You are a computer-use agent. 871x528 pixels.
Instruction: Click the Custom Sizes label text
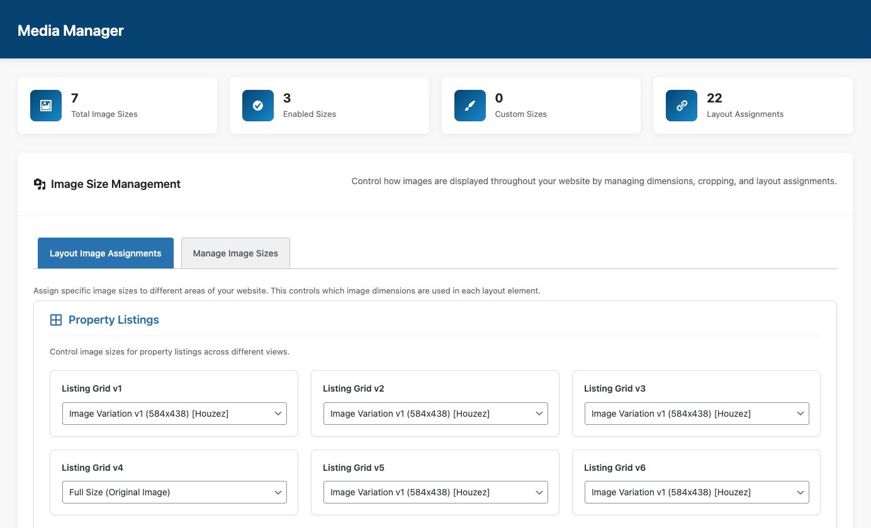pos(520,114)
